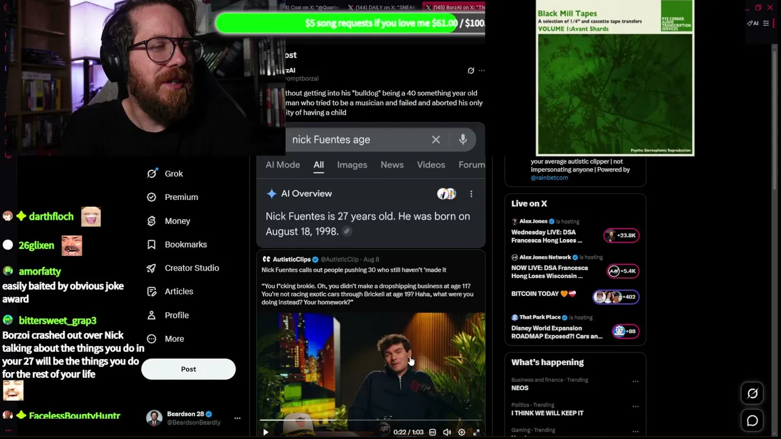781x439 pixels.
Task: Restore the browser window size
Action: tap(758, 8)
